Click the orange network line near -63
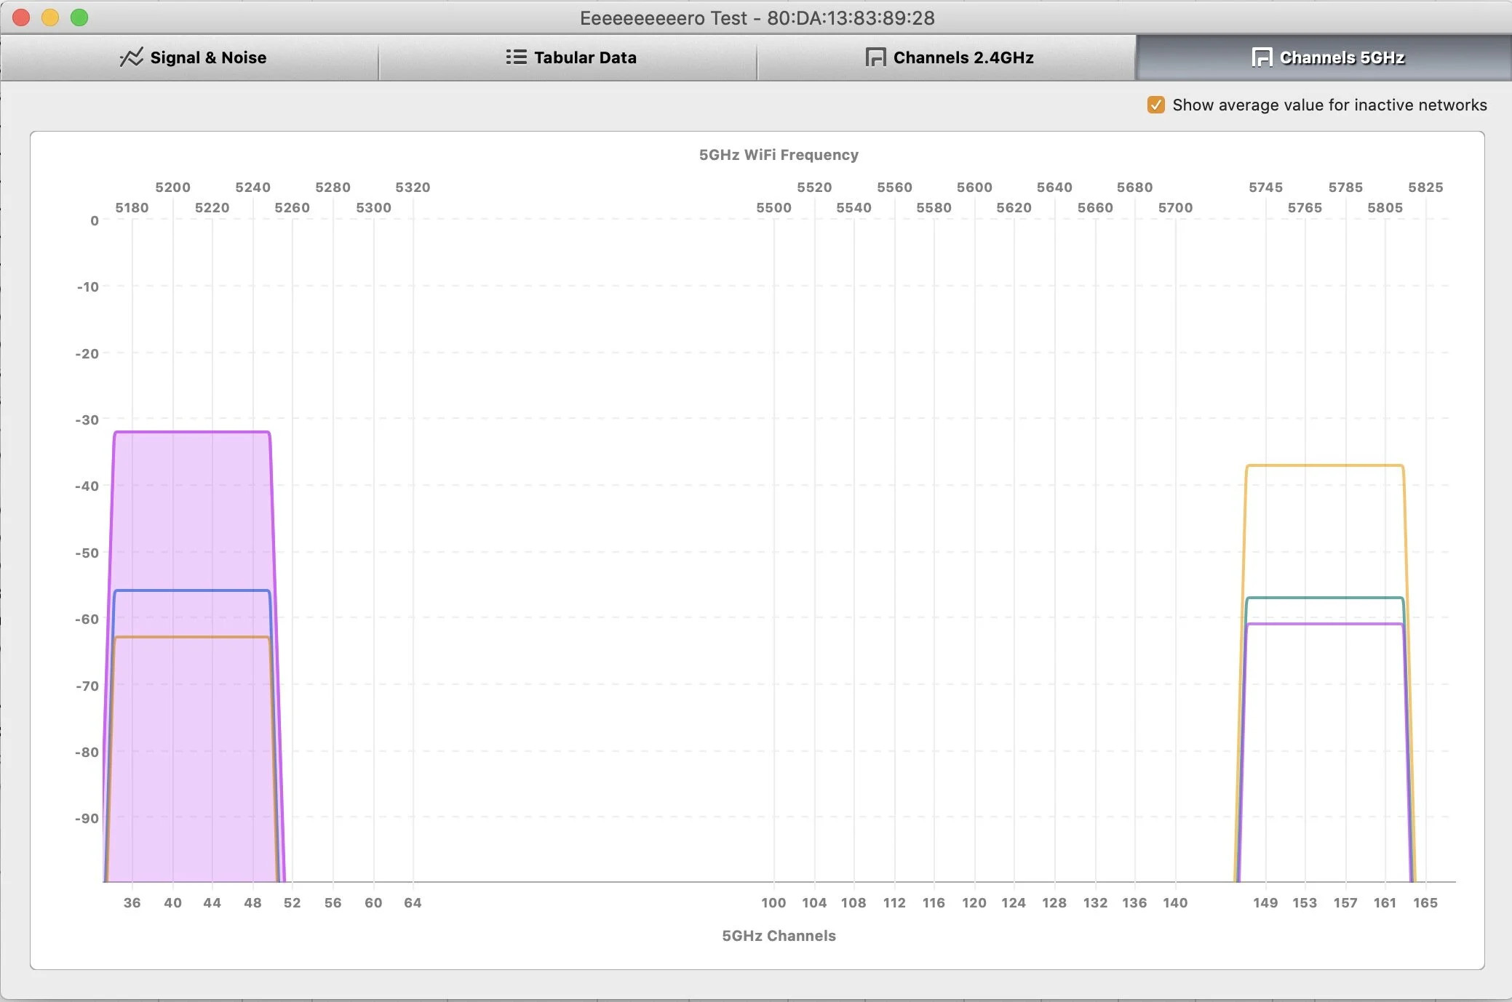This screenshot has width=1512, height=1002. pos(192,638)
